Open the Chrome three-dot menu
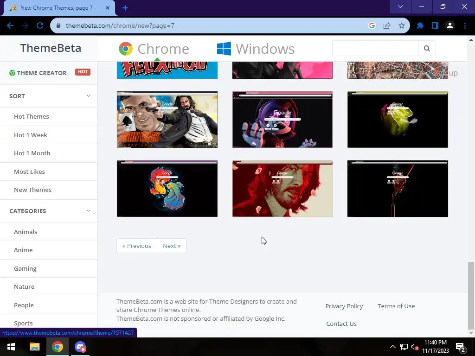Image resolution: width=475 pixels, height=356 pixels. [465, 26]
